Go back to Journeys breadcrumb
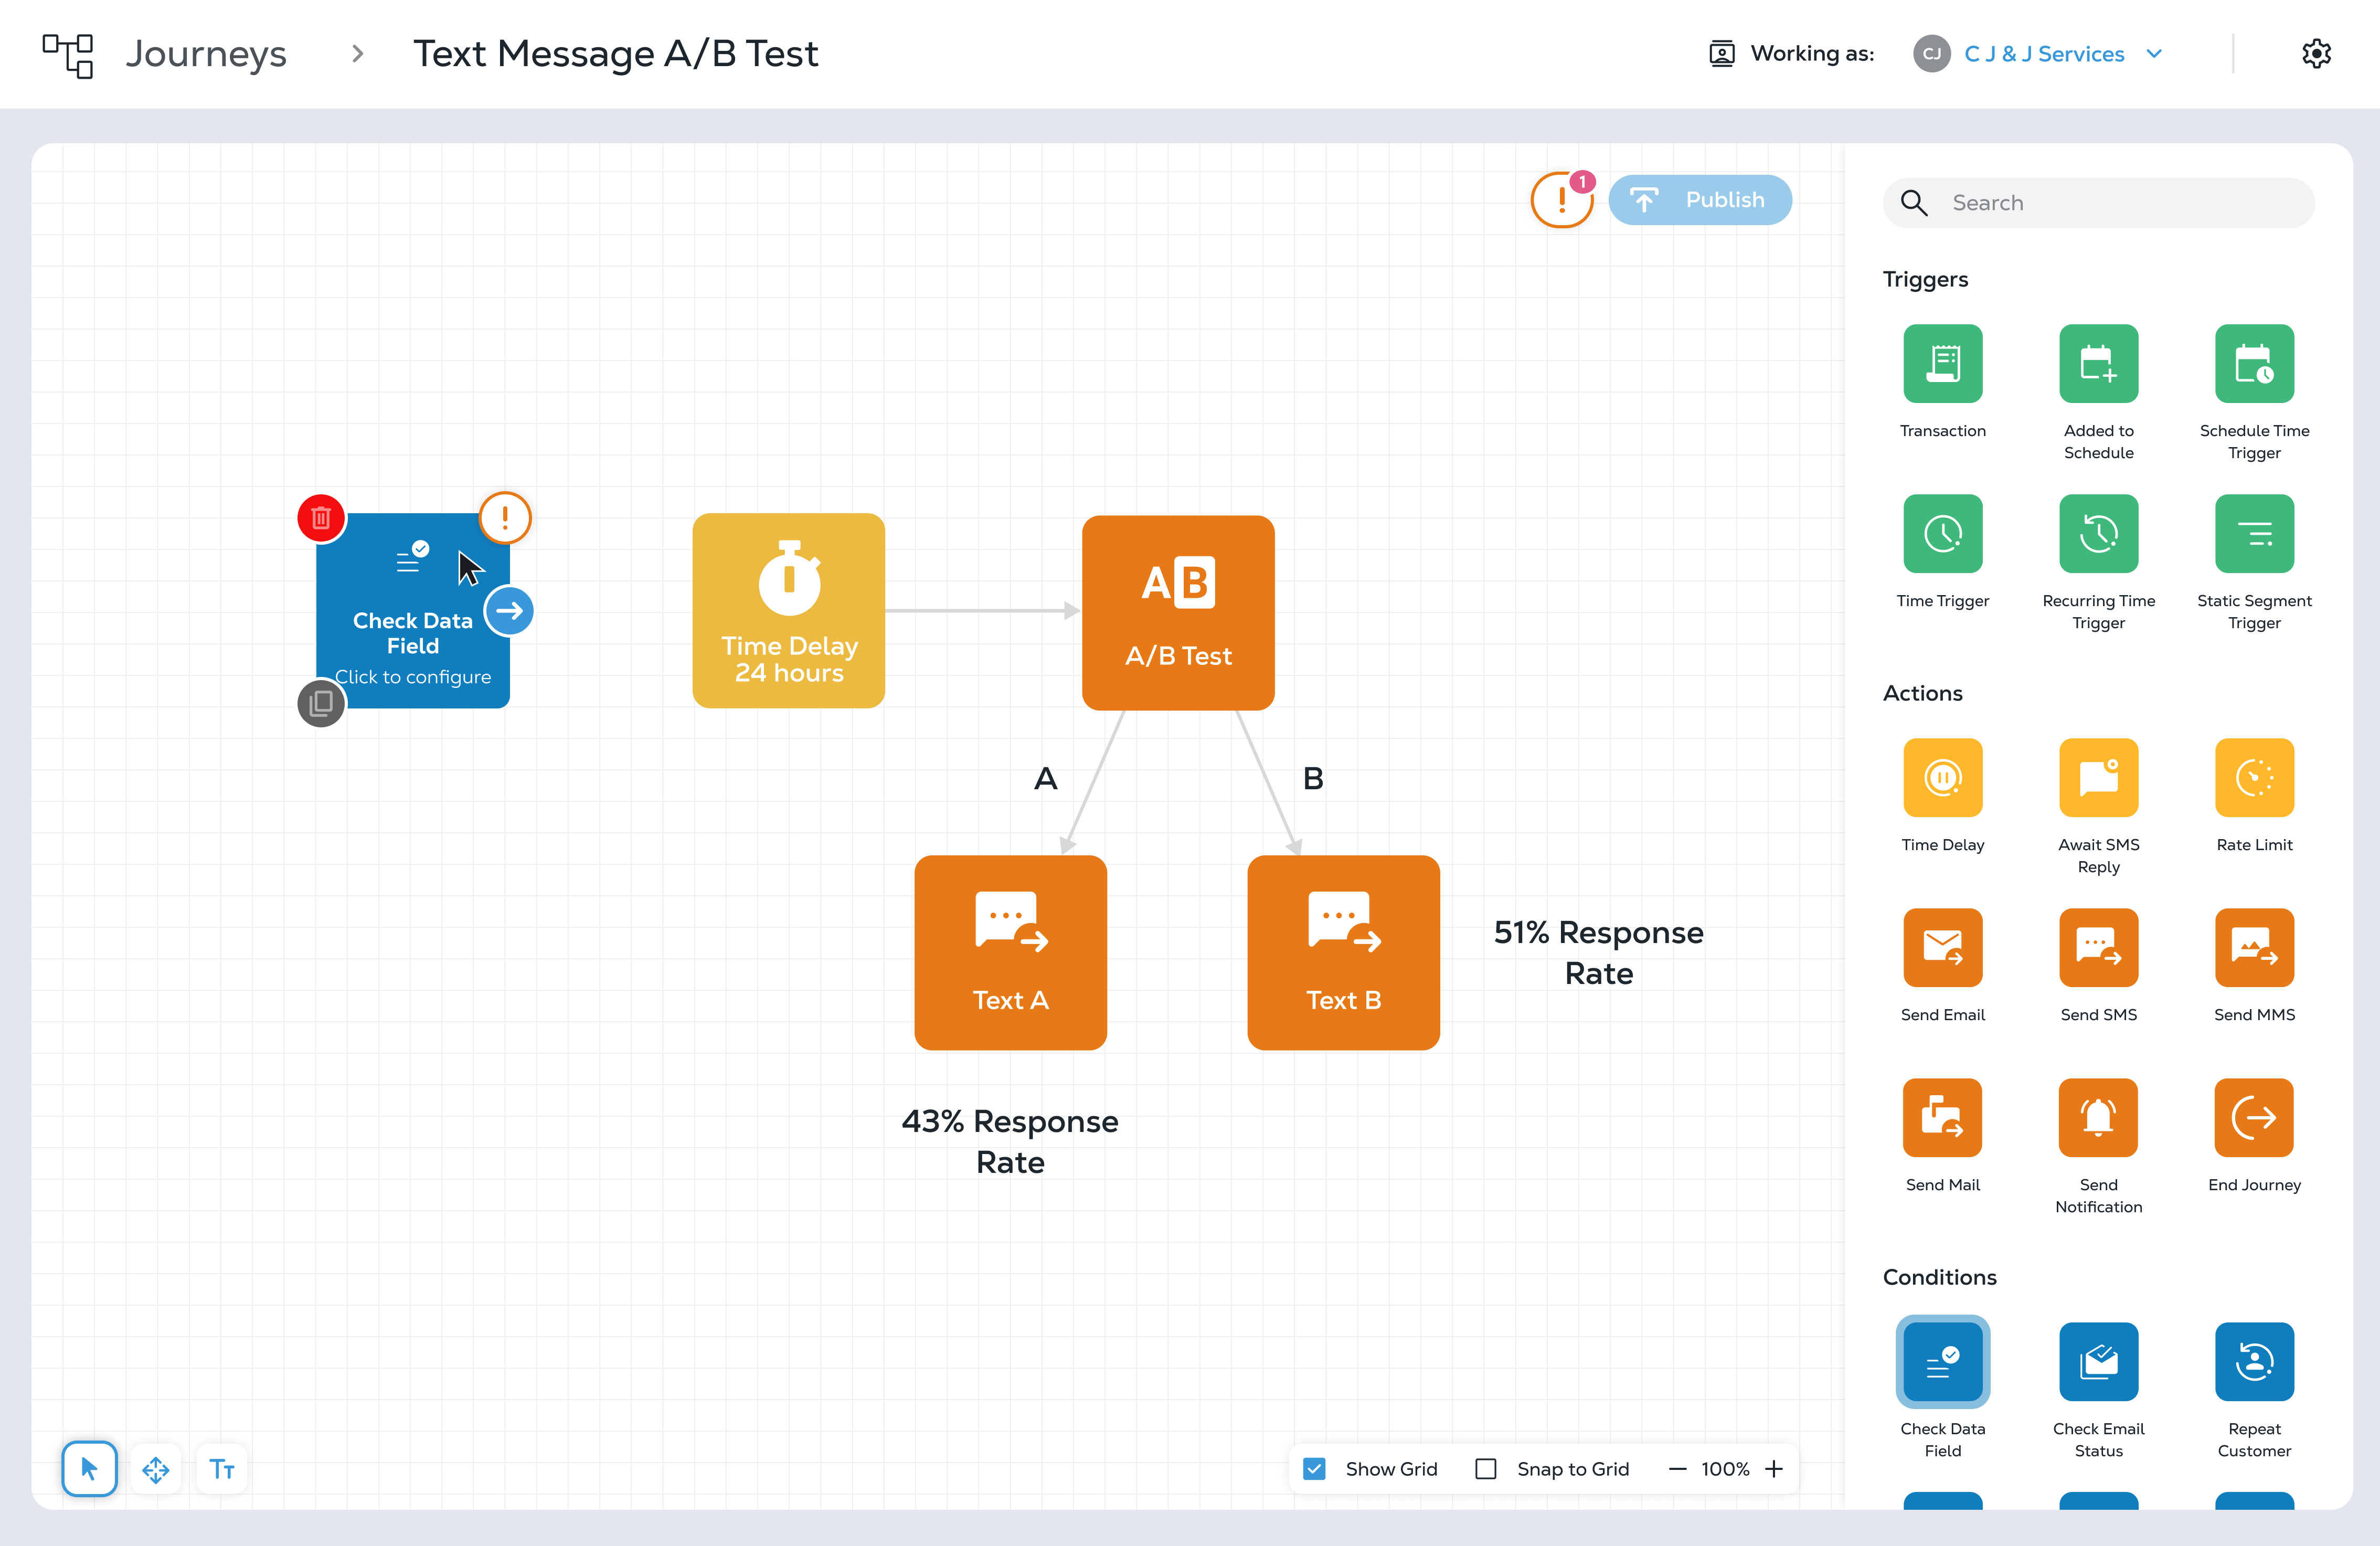Image resolution: width=2380 pixels, height=1546 pixels. [205, 54]
